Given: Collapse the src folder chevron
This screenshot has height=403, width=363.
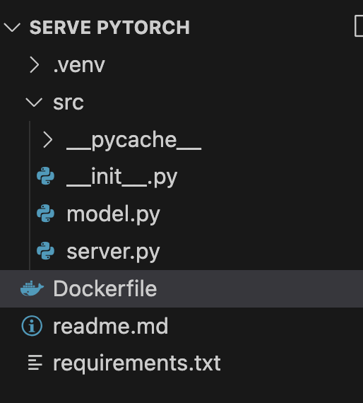Looking at the screenshot, I should [34, 103].
